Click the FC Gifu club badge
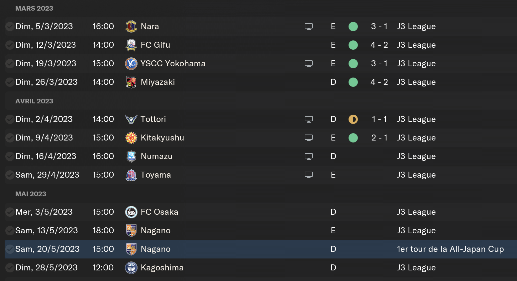Image resolution: width=517 pixels, height=281 pixels. 131,45
